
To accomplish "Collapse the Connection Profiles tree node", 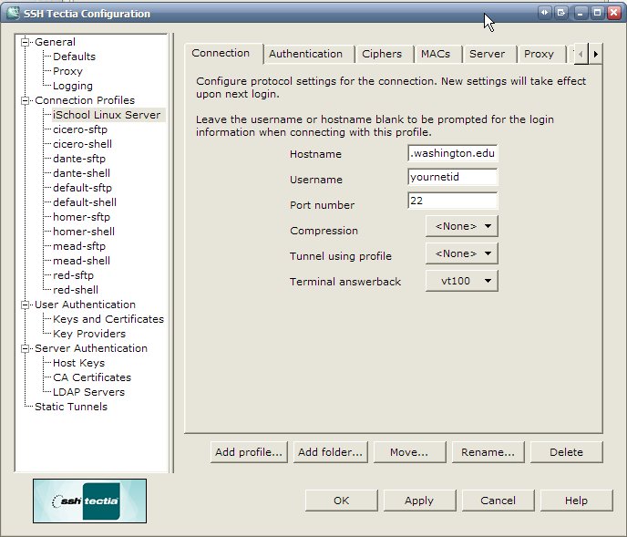I will pyautogui.click(x=26, y=100).
